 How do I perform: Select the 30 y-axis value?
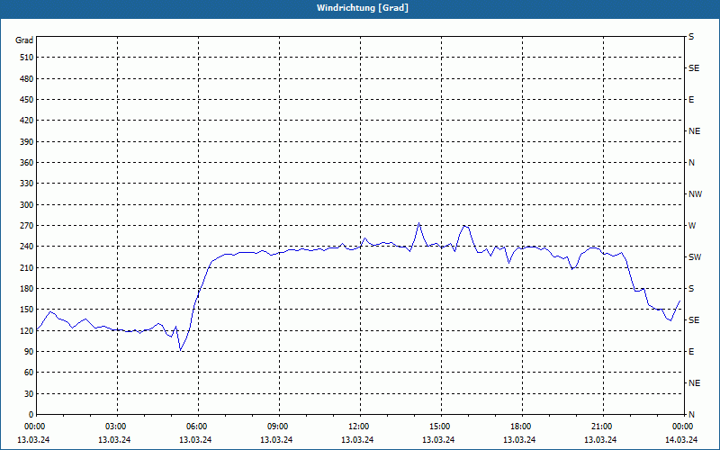coord(29,394)
